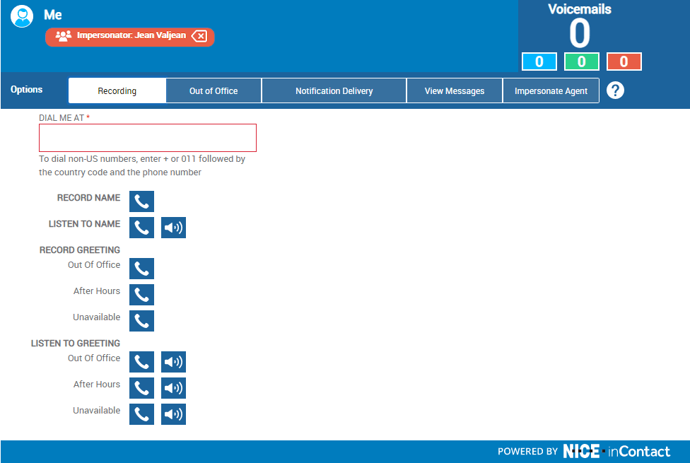Listen to Out Of Office greeting by phone

(x=141, y=362)
